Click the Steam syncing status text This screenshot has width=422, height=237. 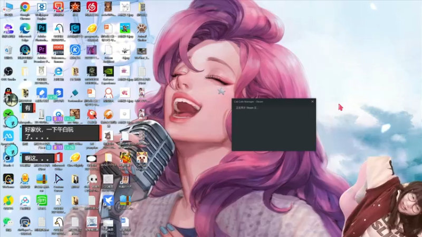pyautogui.click(x=247, y=108)
